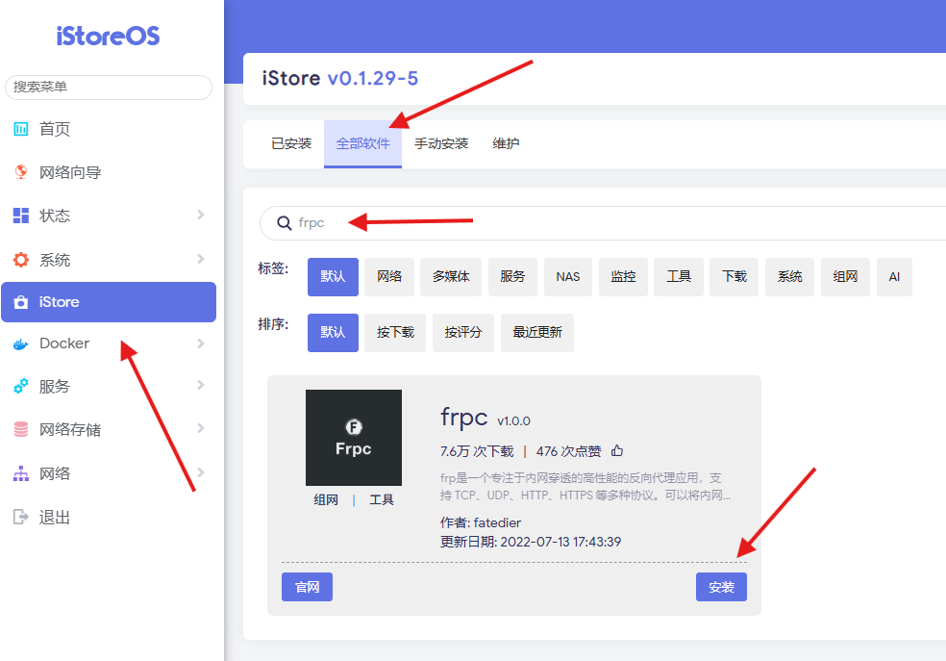Expand the 系统 menu chevron
Screen dimensions: 946x661
(201, 259)
